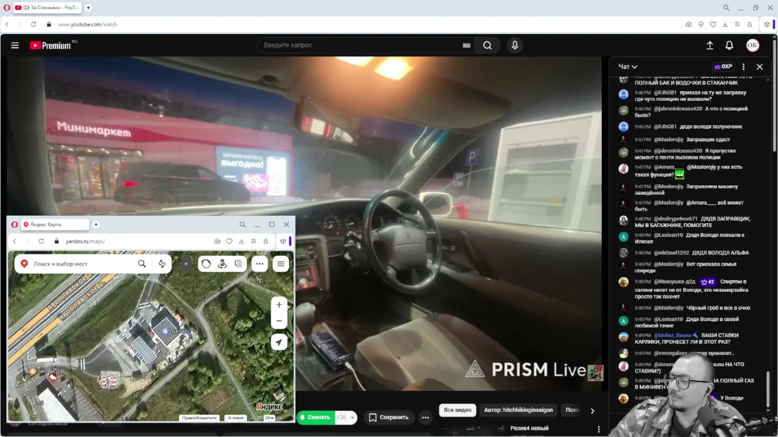Click the 0XP crown points badge

723,67
